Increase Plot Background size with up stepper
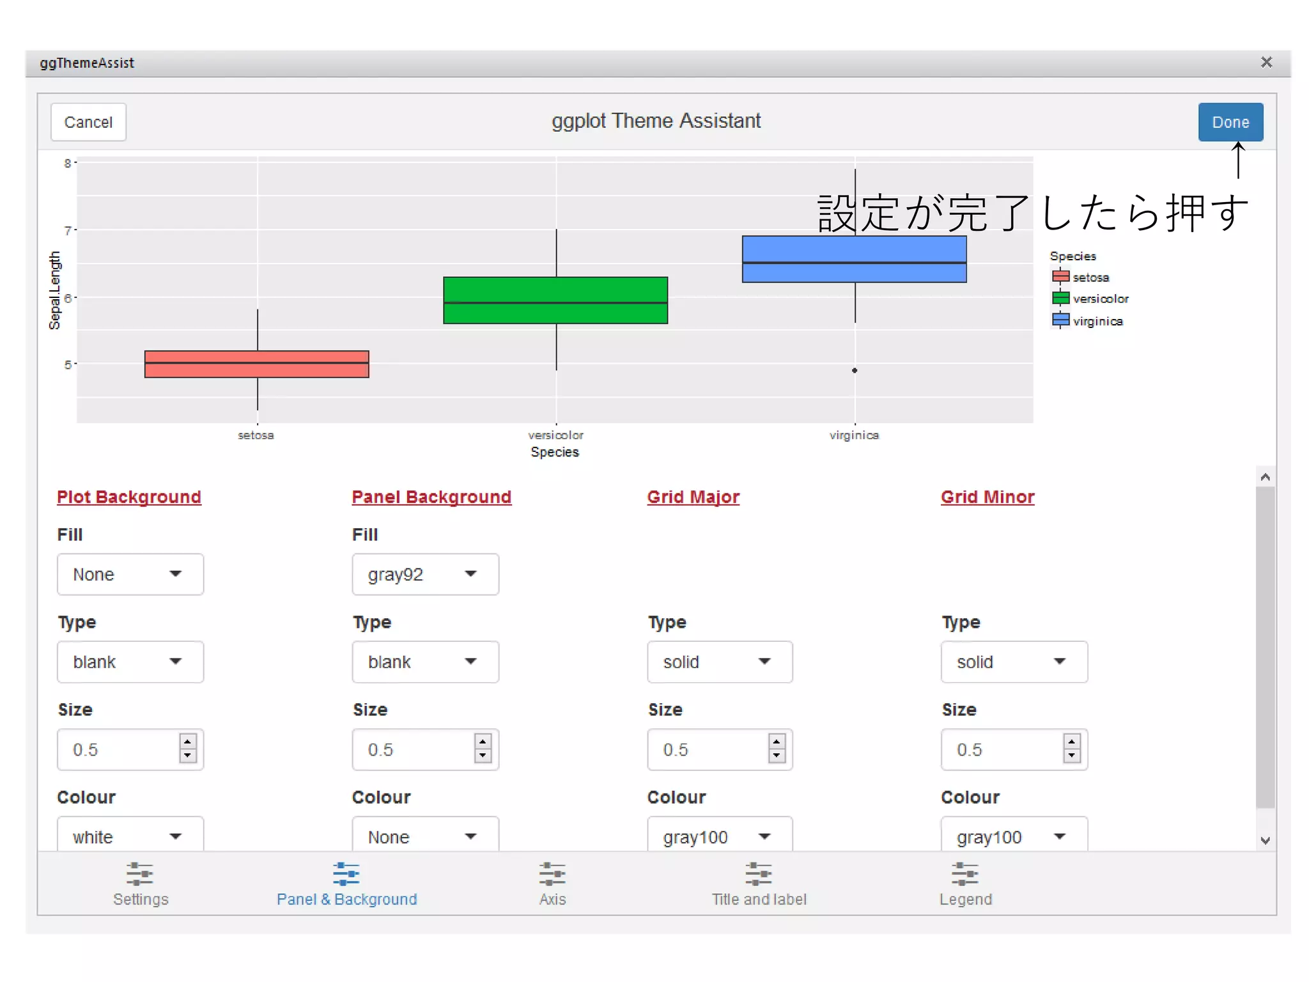 click(187, 743)
